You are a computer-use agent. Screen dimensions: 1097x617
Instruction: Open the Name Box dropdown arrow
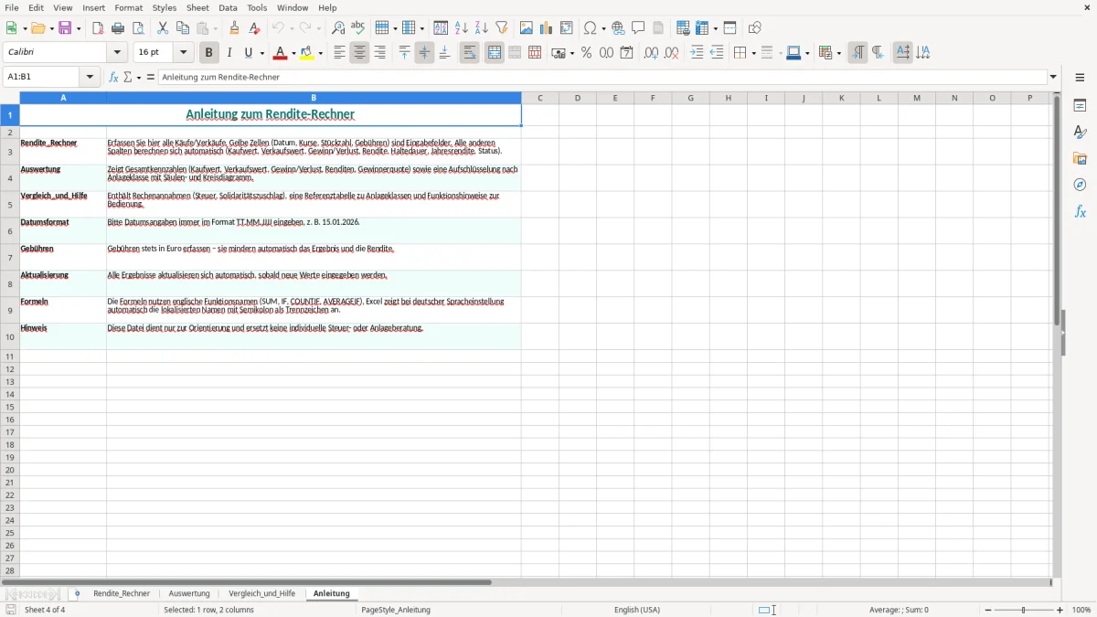90,77
